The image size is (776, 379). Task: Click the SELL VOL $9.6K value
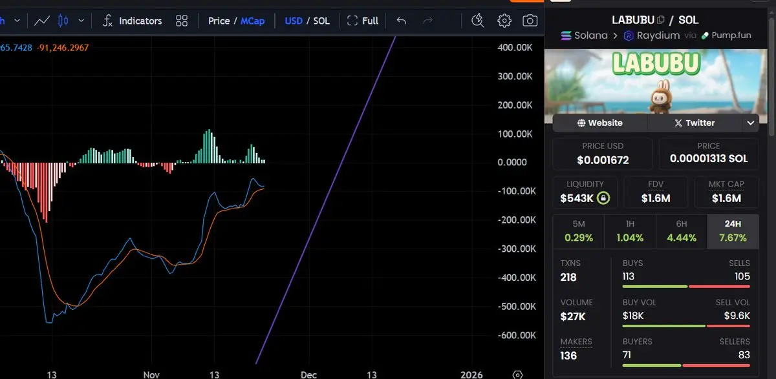click(737, 316)
